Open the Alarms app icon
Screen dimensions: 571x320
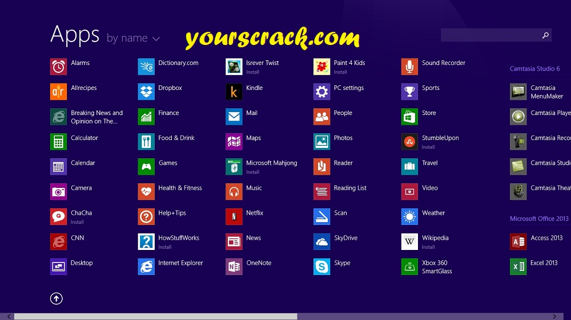58,67
